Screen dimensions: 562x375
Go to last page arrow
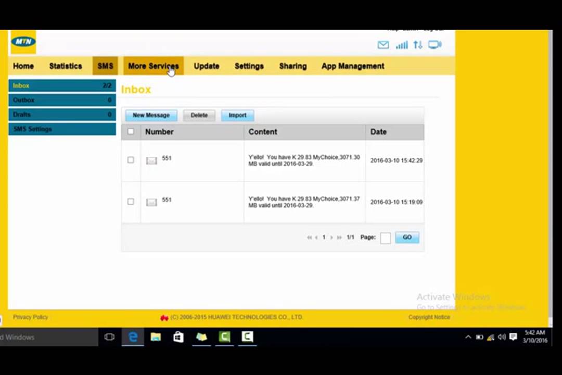point(339,238)
